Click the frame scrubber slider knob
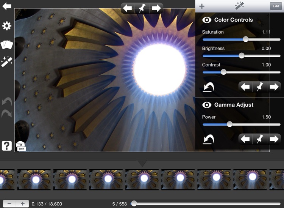Image resolution: width=284 pixels, height=208 pixels. [134, 203]
